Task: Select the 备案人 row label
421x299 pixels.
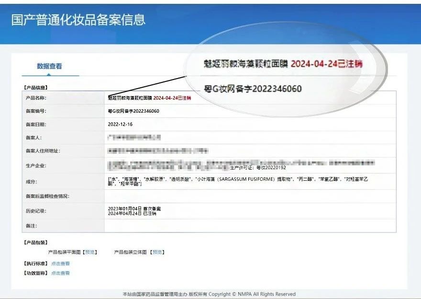Action: pyautogui.click(x=33, y=138)
